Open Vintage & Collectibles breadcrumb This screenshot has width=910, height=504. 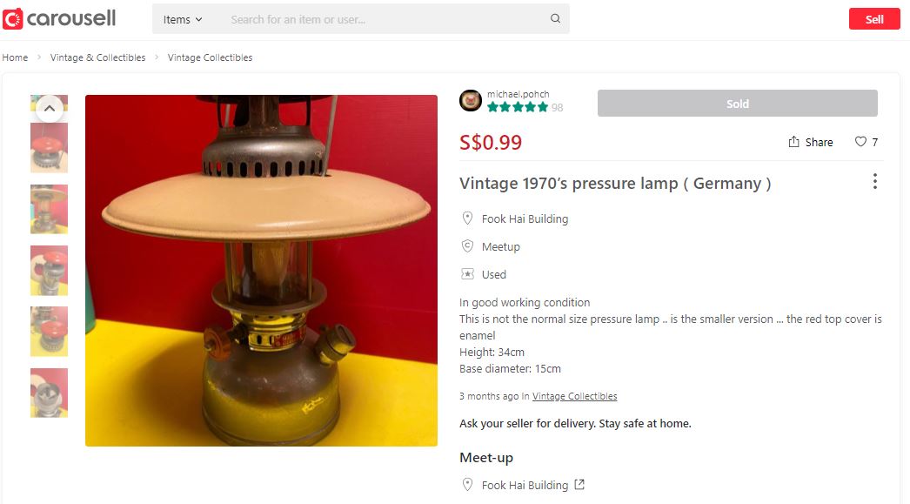coord(97,57)
